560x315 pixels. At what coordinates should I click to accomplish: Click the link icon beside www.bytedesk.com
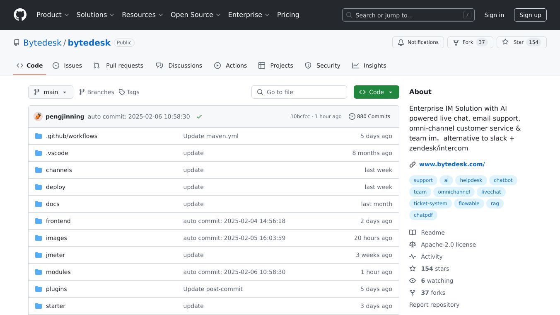click(x=413, y=165)
